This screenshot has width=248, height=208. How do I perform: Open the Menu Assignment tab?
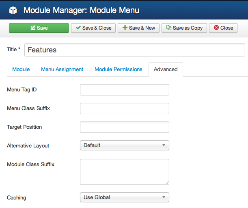[x=62, y=69]
